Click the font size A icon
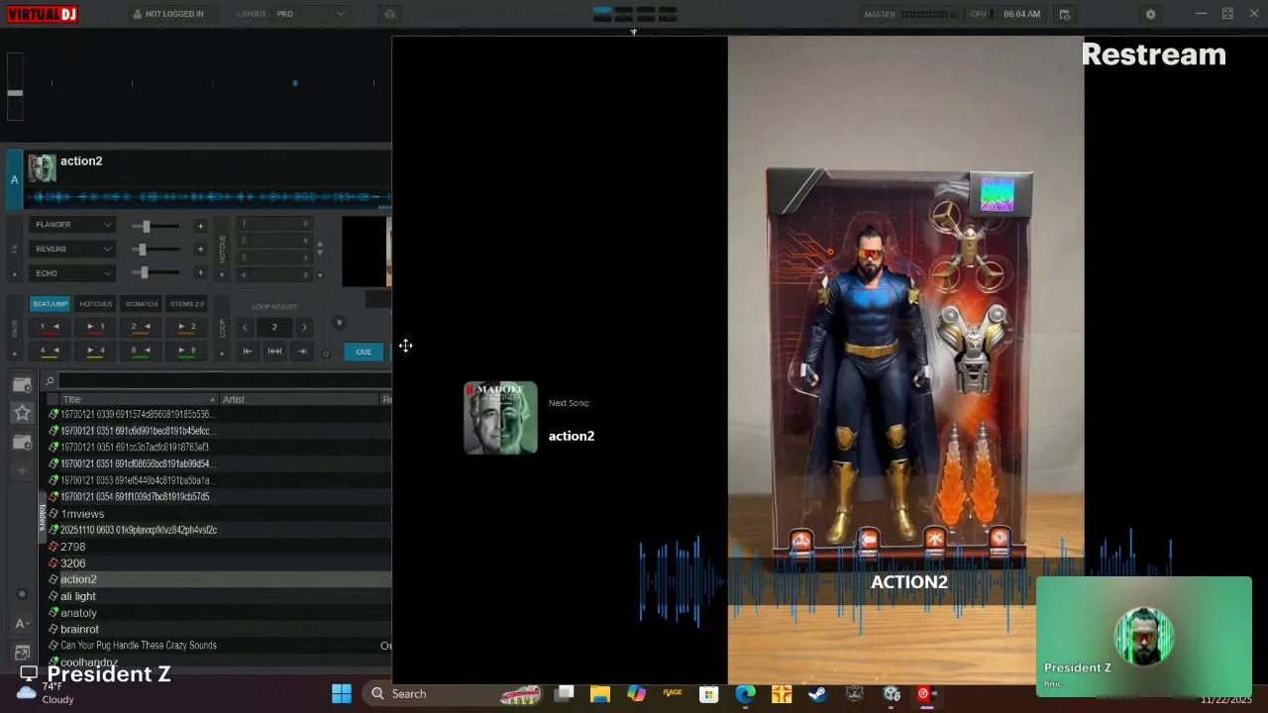The width and height of the screenshot is (1268, 713). [x=22, y=623]
